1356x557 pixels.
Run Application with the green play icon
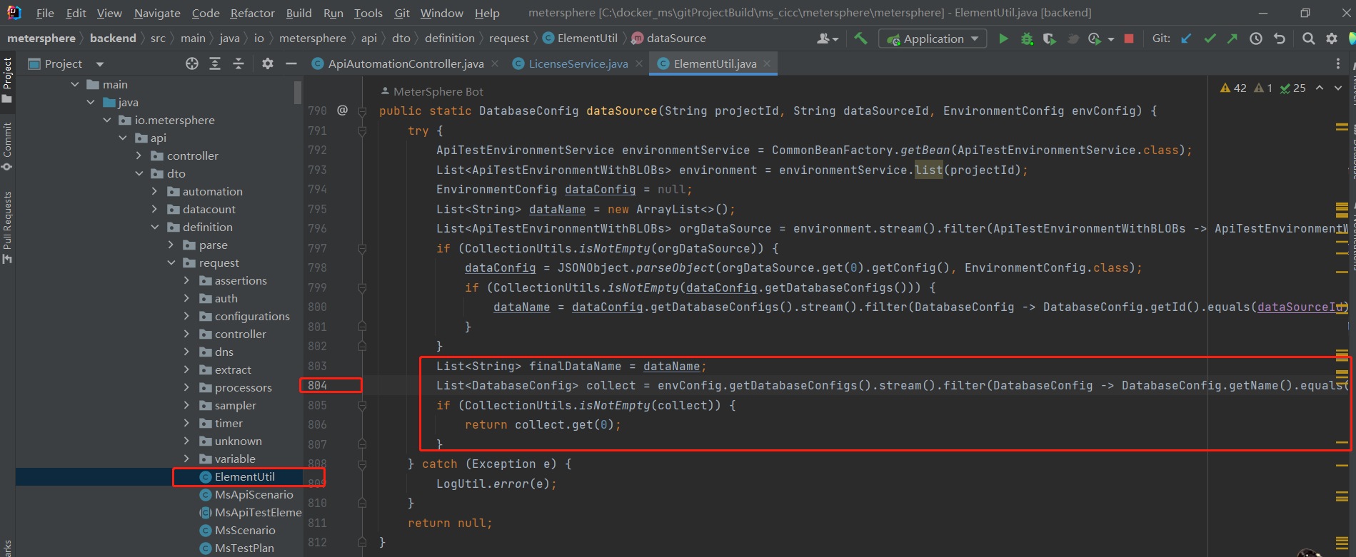click(1003, 39)
